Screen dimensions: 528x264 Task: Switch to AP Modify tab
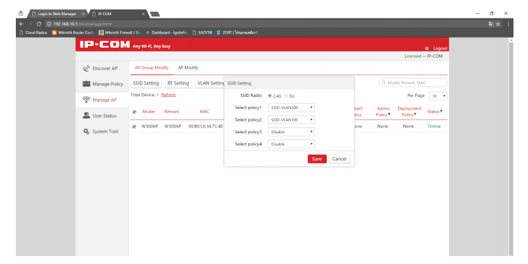[188, 68]
